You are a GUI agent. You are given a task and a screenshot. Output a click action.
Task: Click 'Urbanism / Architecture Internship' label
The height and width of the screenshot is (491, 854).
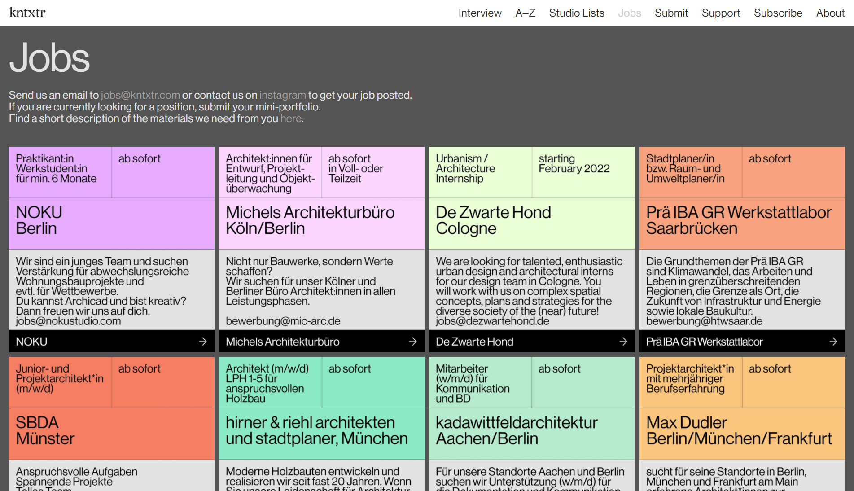(x=465, y=169)
